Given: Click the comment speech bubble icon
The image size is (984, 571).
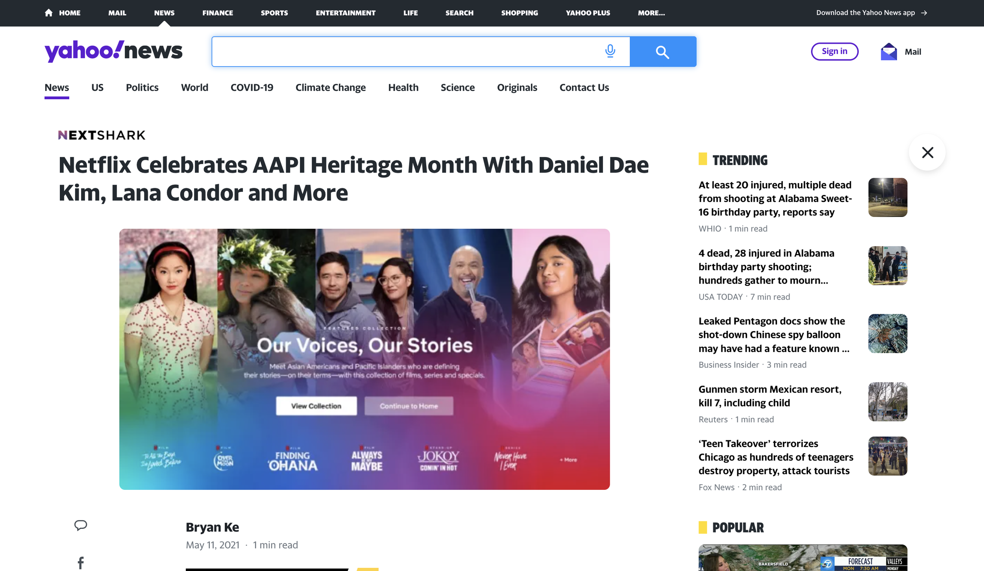Looking at the screenshot, I should (x=81, y=525).
